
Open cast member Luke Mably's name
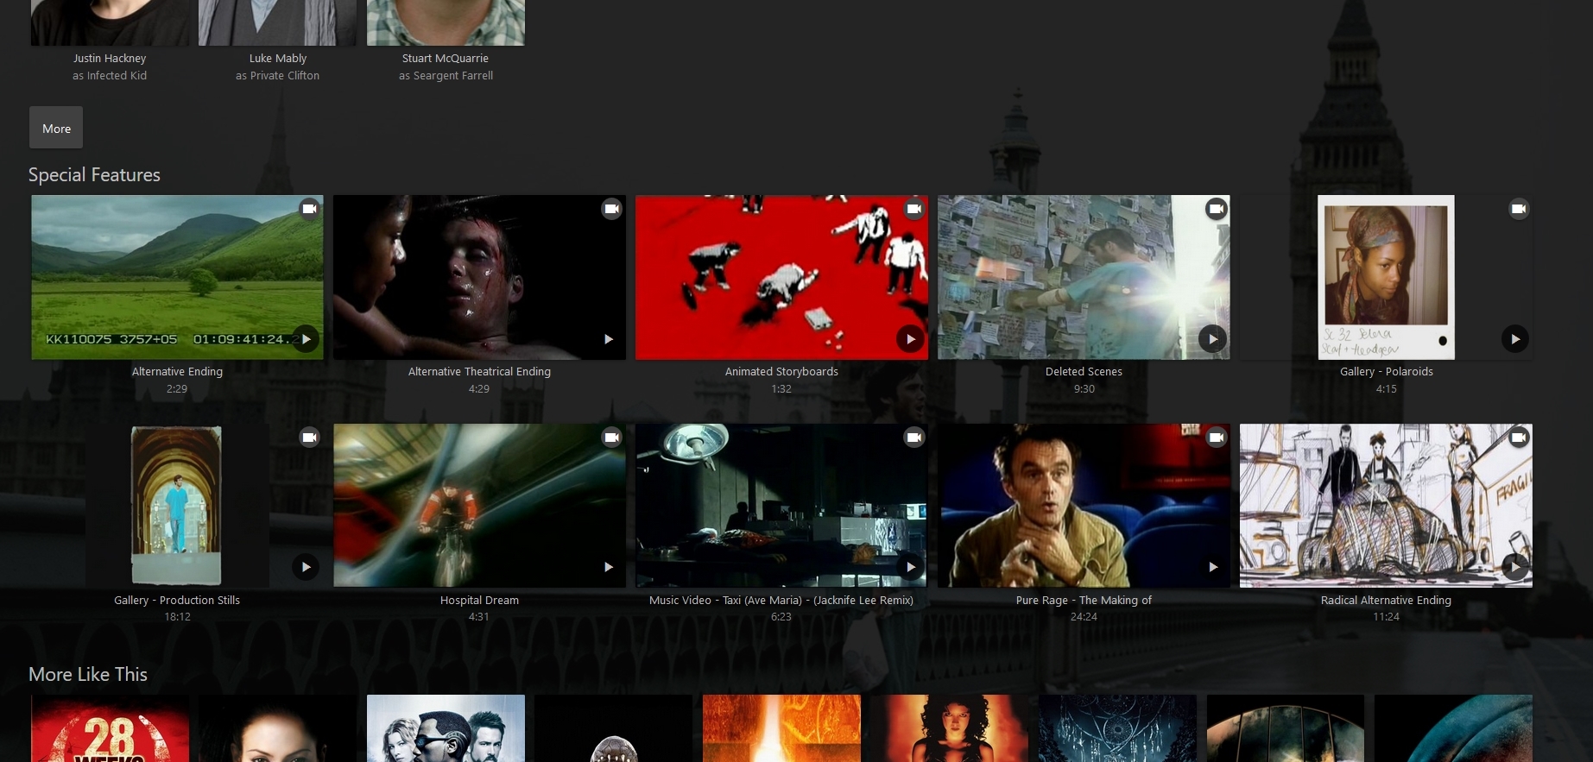click(278, 59)
